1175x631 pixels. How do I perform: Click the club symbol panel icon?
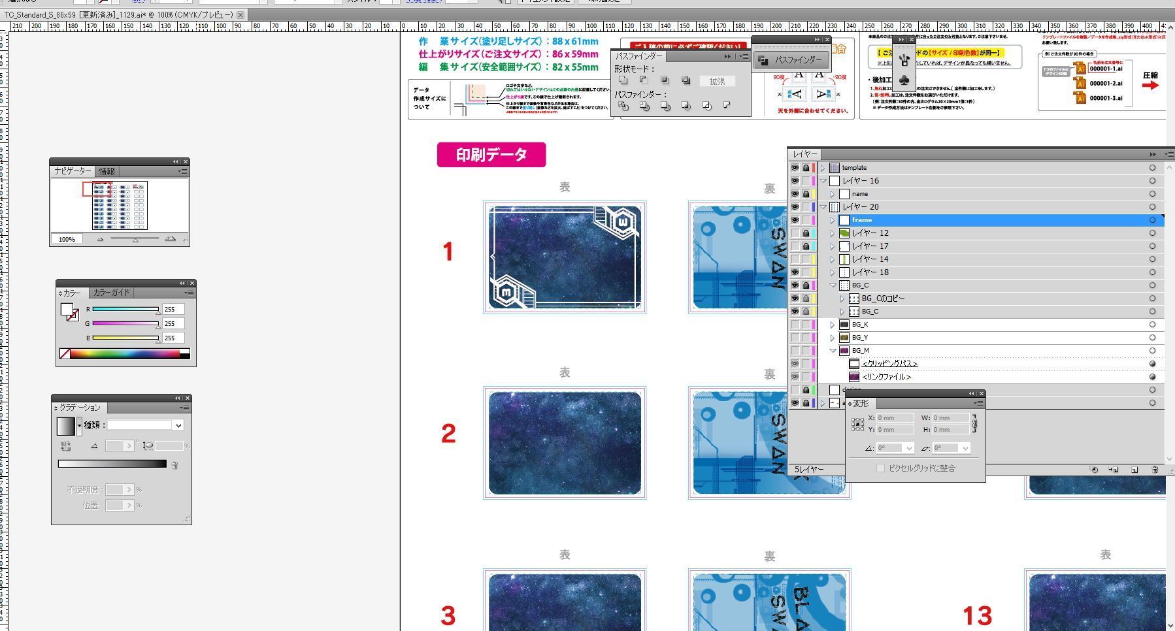[904, 80]
